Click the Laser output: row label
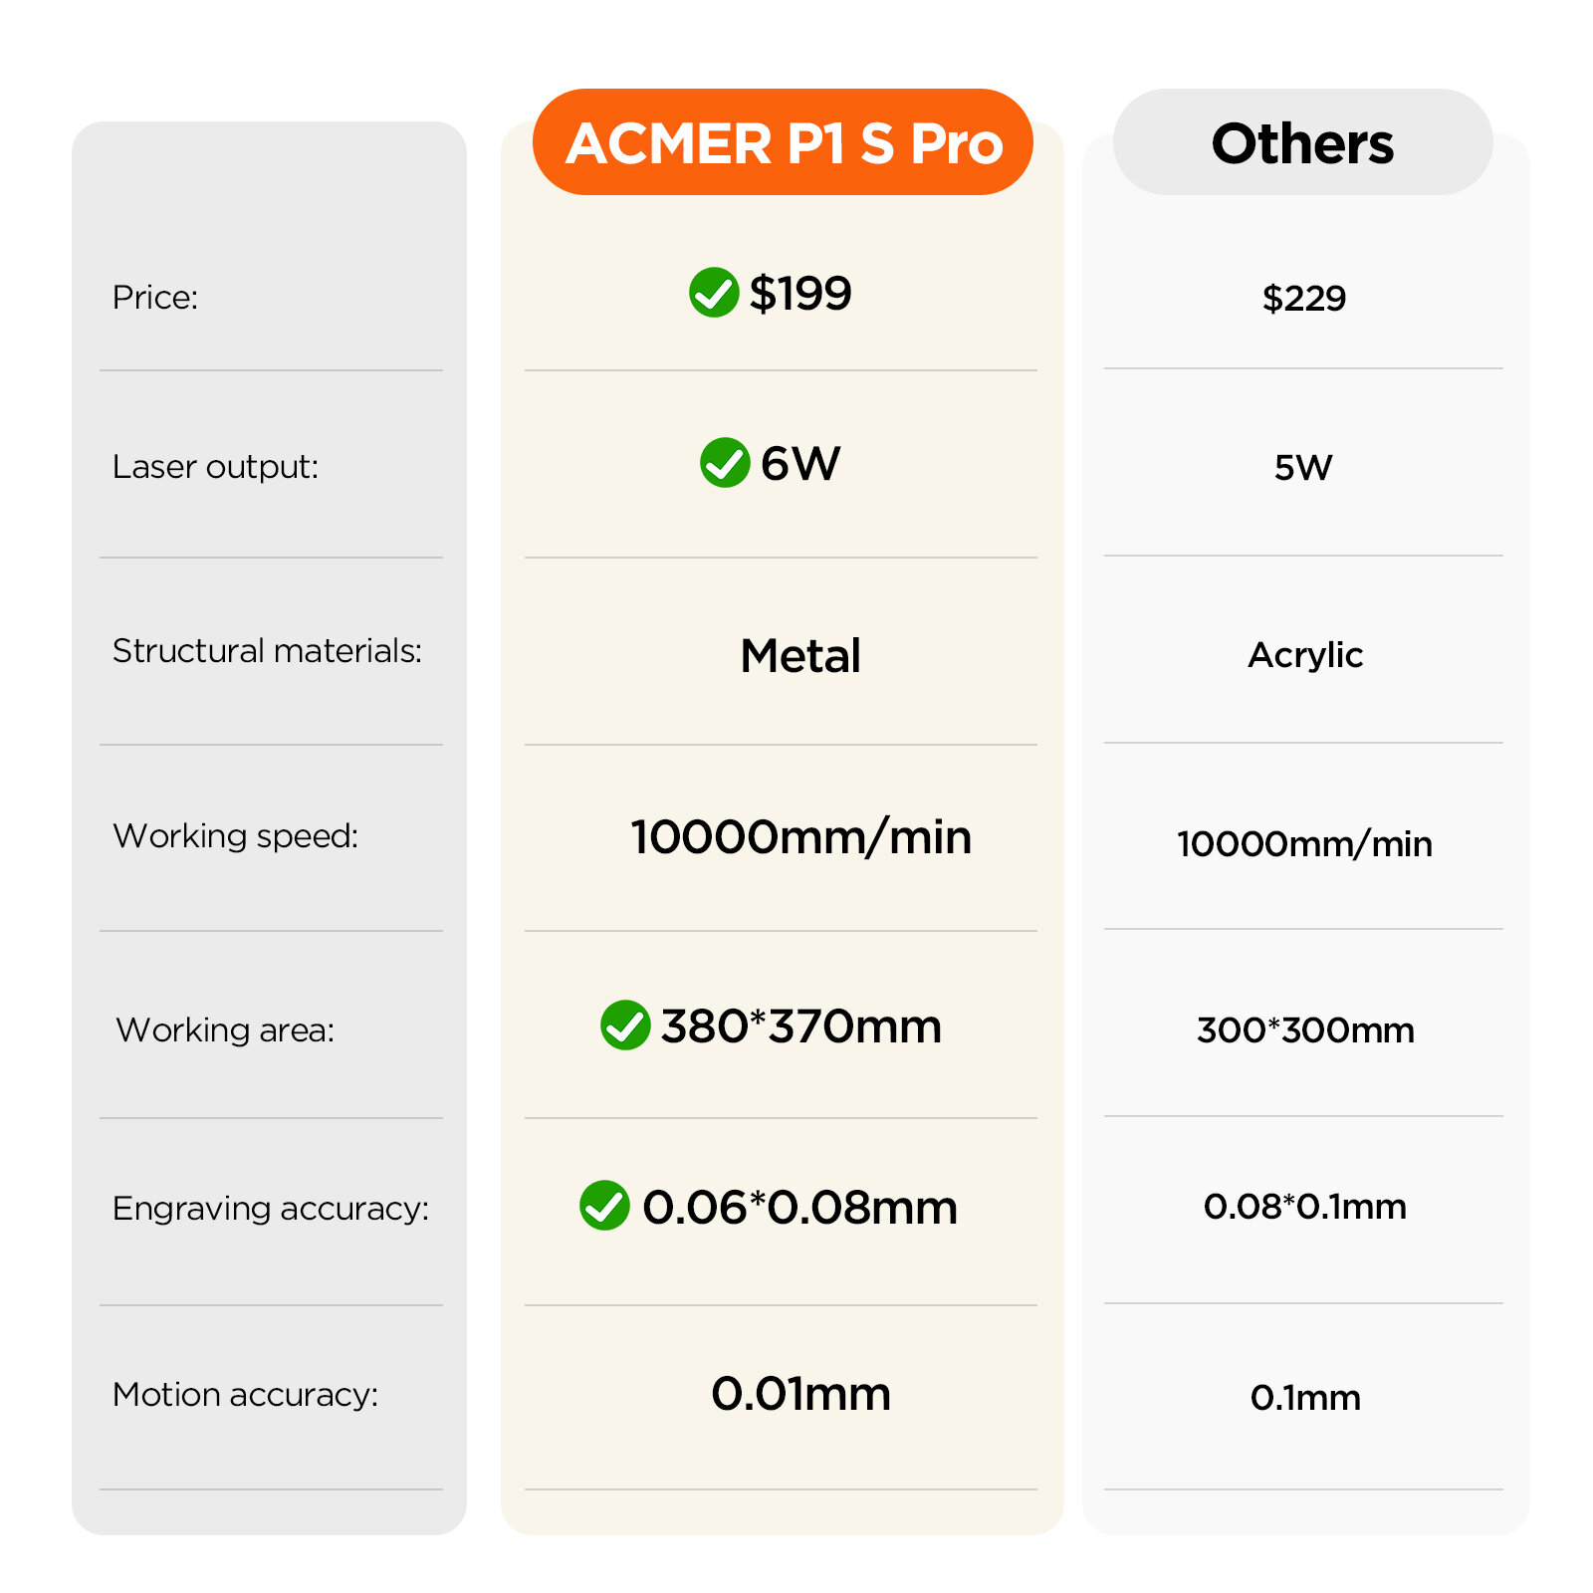This screenshot has width=1593, height=1593. click(215, 466)
